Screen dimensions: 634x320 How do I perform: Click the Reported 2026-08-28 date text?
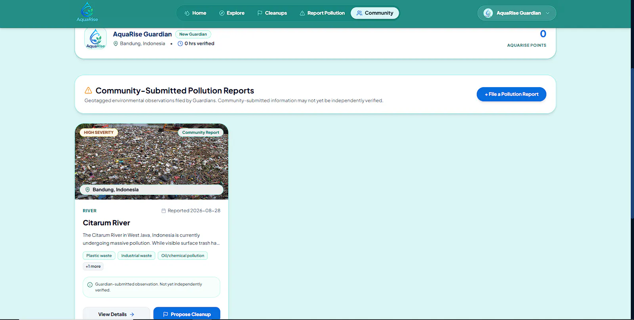point(194,211)
